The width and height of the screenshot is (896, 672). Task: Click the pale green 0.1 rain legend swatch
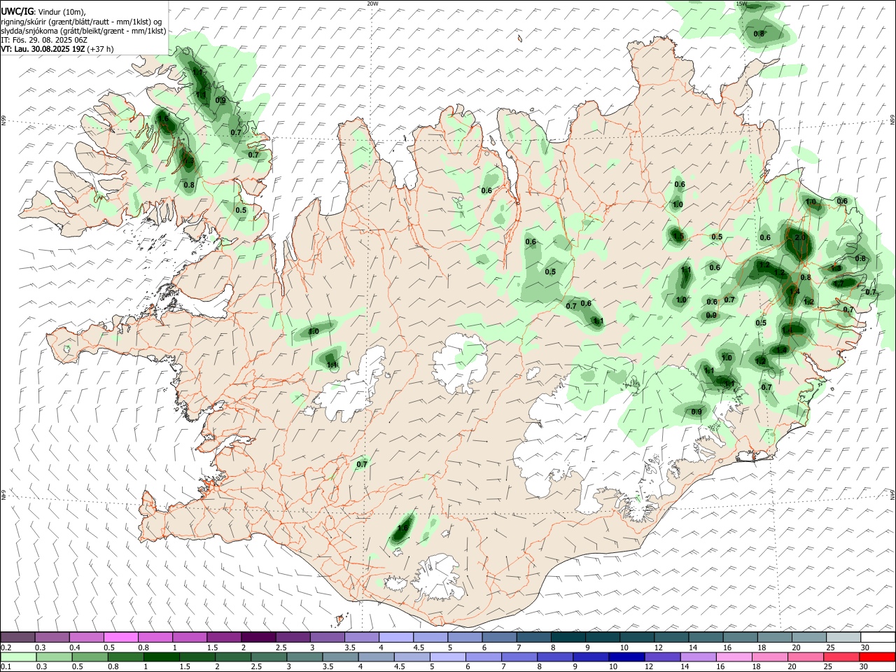[17, 657]
